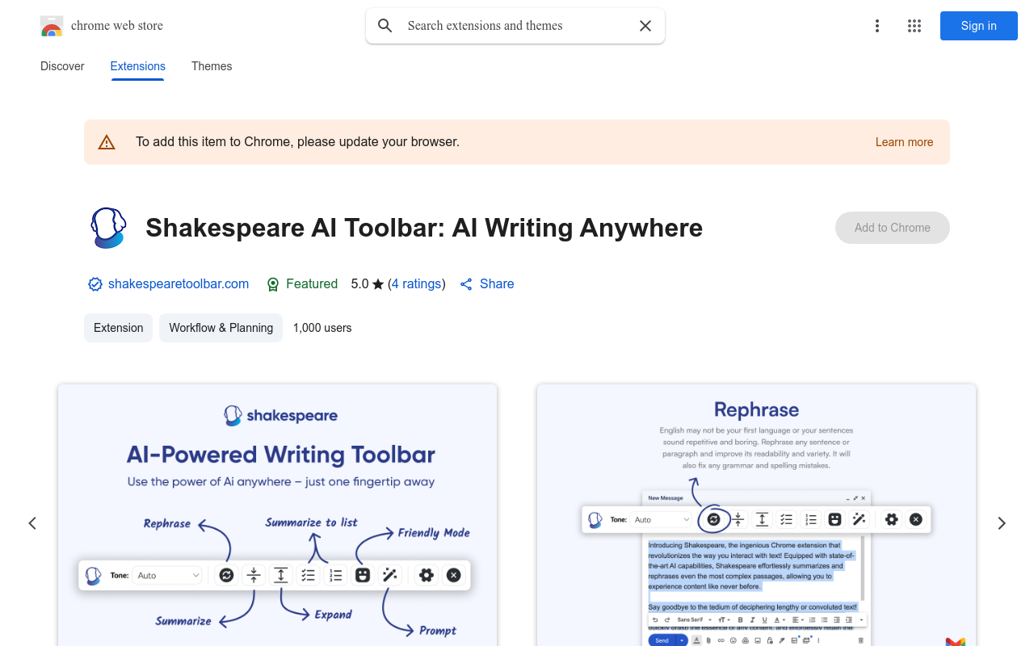
Task: Focus the Search extensions and themes field
Action: click(515, 26)
